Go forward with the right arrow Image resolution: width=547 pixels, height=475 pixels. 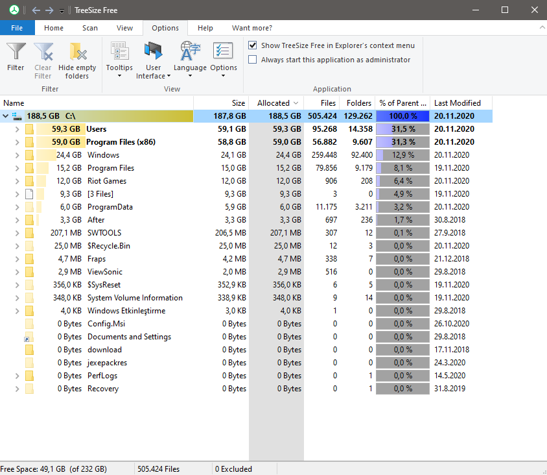[49, 10]
